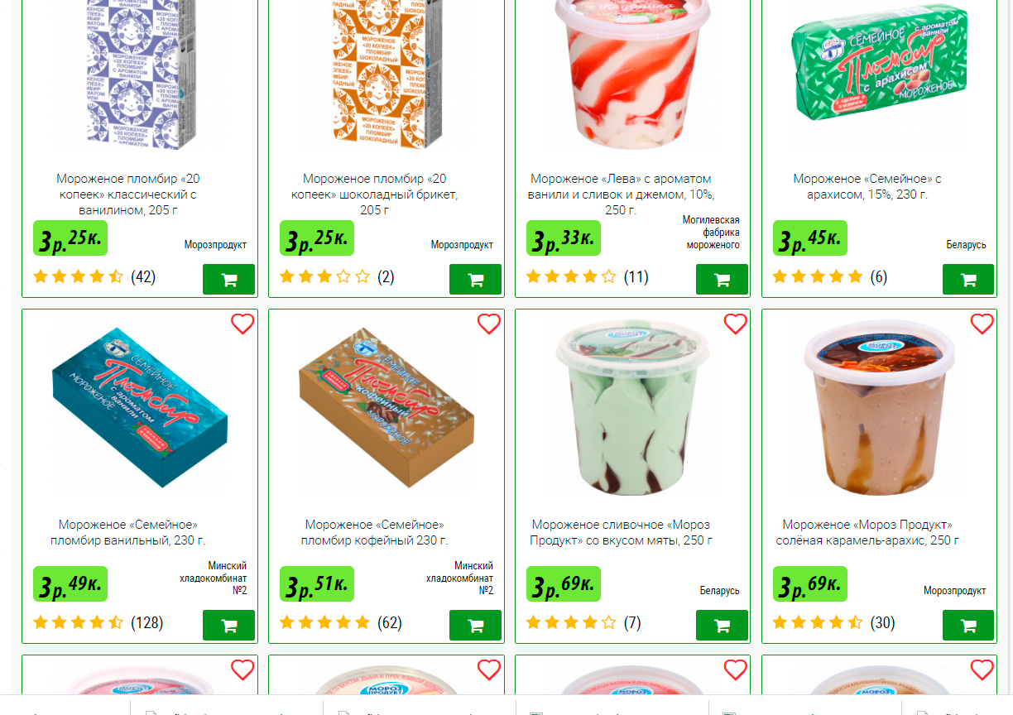Viewport: 1013px width, 715px height.
Task: Add солёная карамель-арахис ice cream to cart
Action: 968,626
